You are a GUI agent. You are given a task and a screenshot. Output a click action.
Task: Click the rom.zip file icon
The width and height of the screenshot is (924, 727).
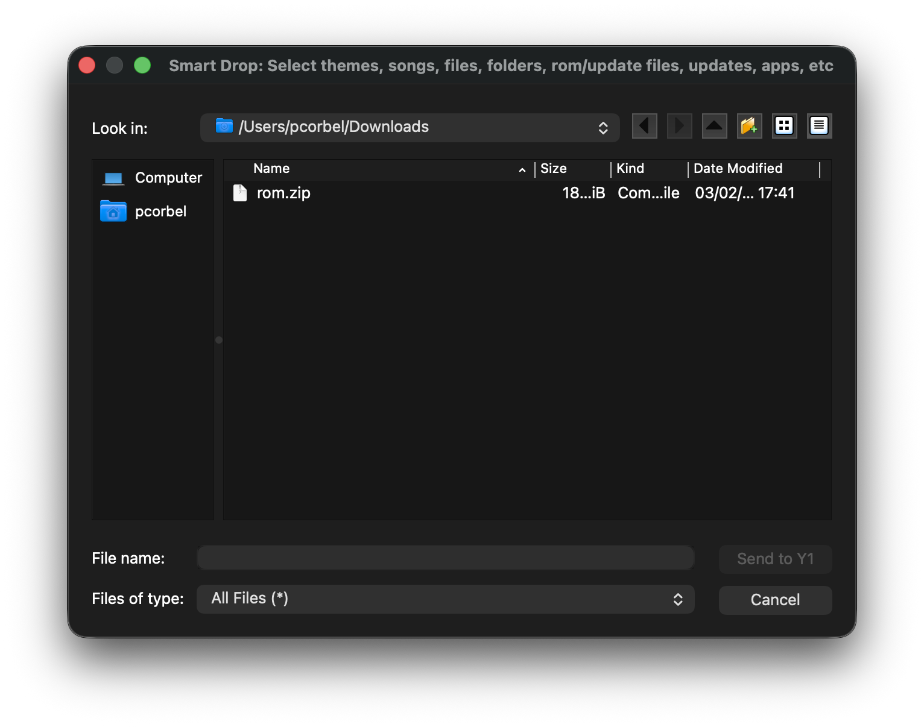[239, 193]
